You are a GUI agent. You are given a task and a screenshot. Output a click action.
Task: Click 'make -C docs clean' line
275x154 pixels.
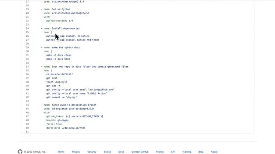59,55
